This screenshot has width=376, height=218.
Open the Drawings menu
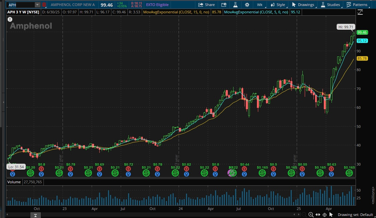[303, 5]
